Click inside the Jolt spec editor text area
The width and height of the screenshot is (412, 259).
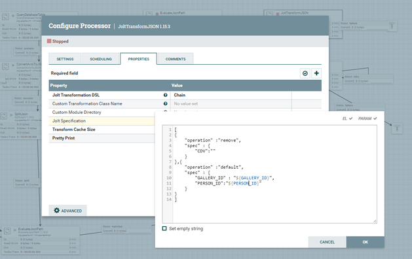point(270,174)
